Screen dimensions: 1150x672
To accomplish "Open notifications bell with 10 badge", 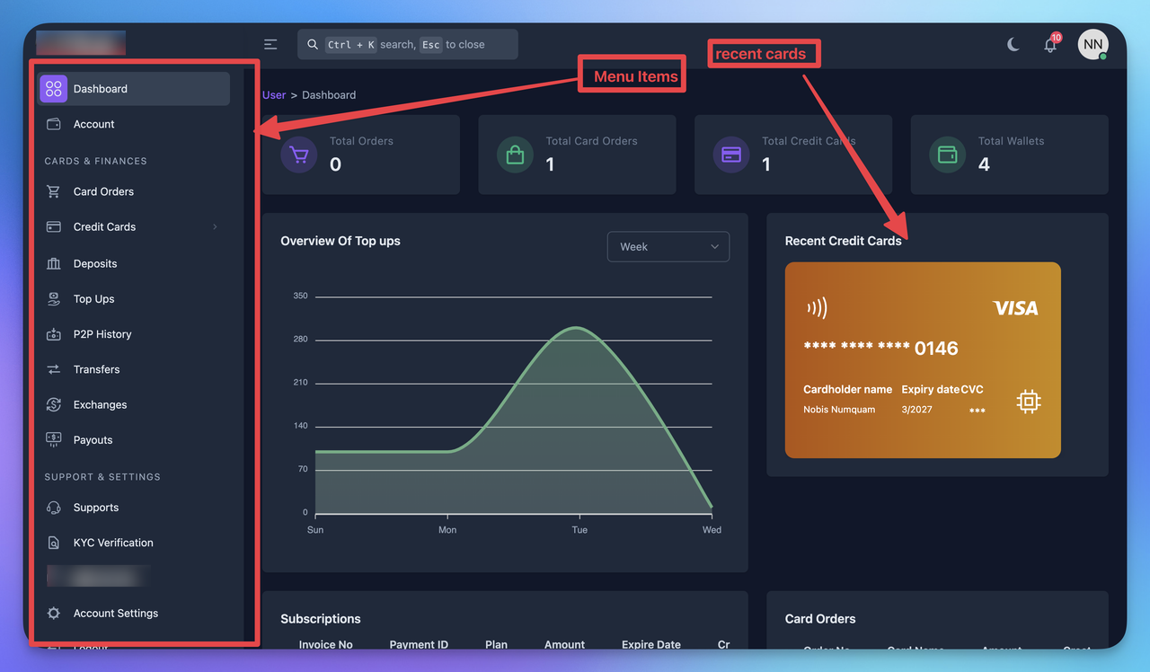I will 1051,44.
